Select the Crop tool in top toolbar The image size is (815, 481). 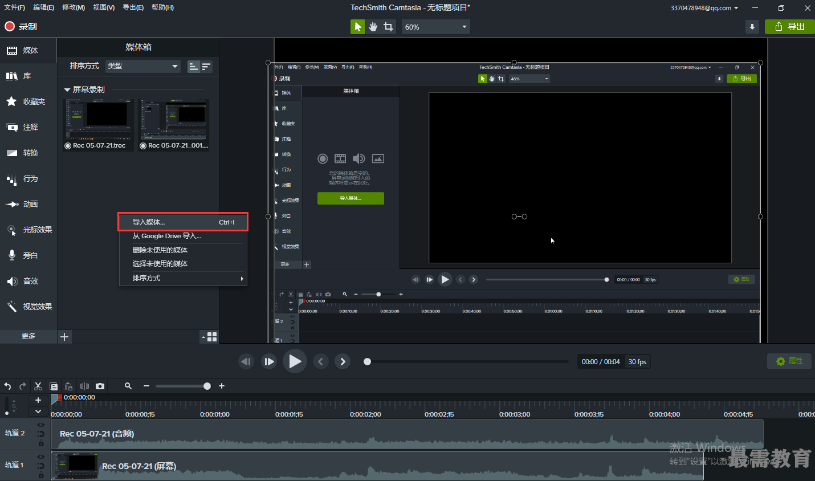click(x=388, y=27)
